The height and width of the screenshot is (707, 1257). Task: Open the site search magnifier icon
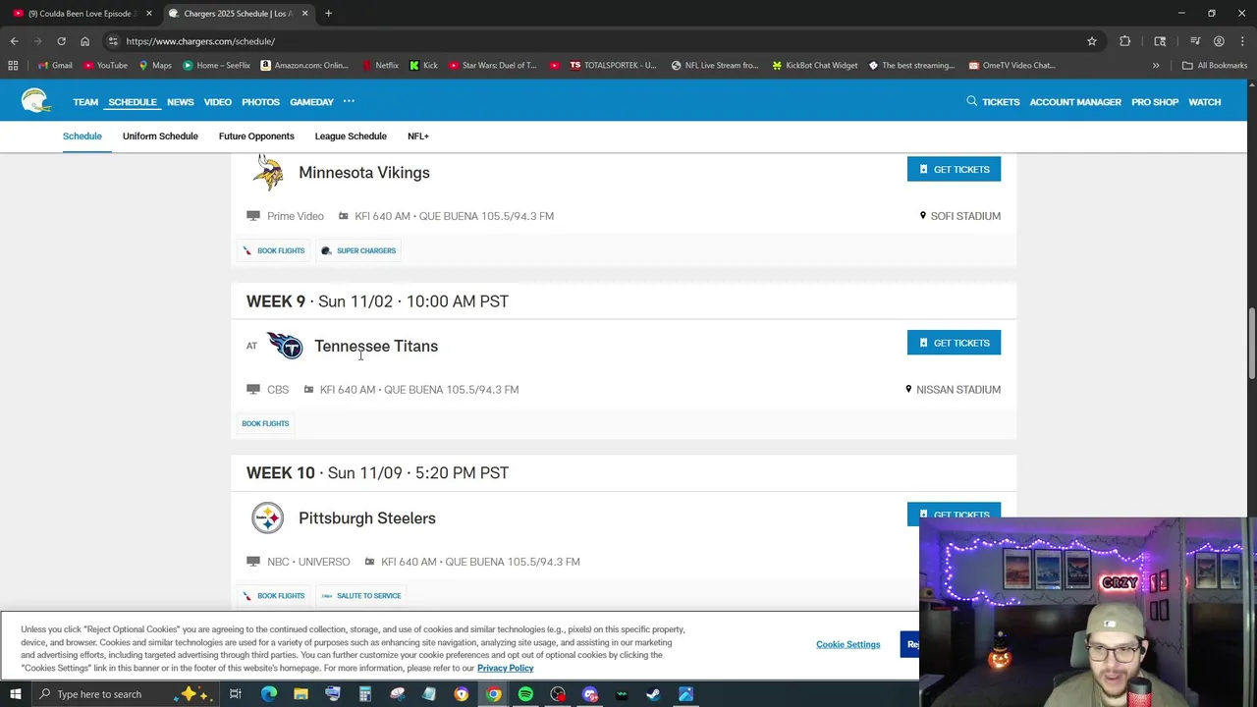(x=971, y=101)
